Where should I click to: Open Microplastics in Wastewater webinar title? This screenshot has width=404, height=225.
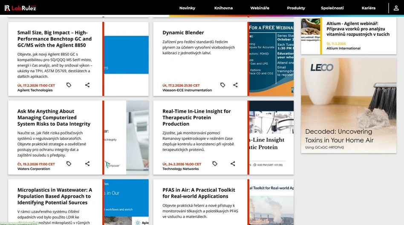(55, 196)
